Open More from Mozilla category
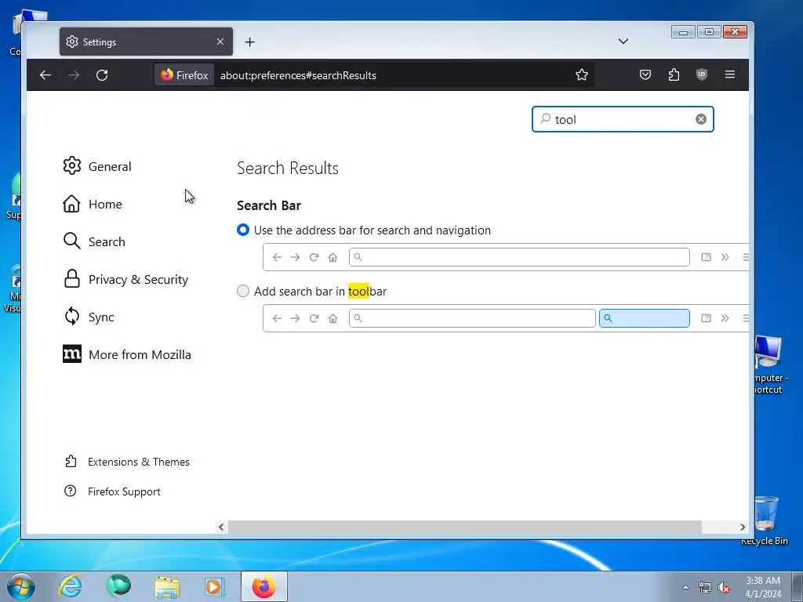803x602 pixels. point(127,354)
